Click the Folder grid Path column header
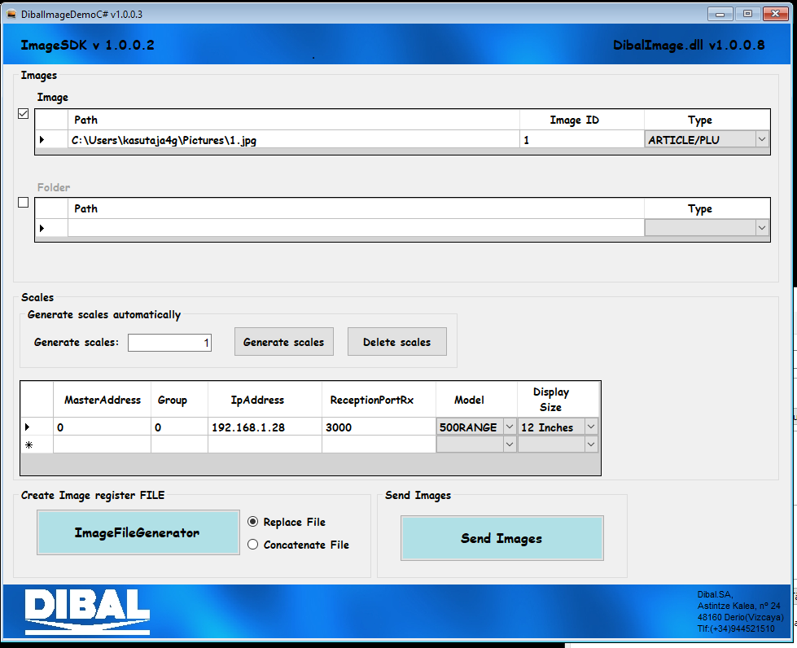 [x=356, y=208]
